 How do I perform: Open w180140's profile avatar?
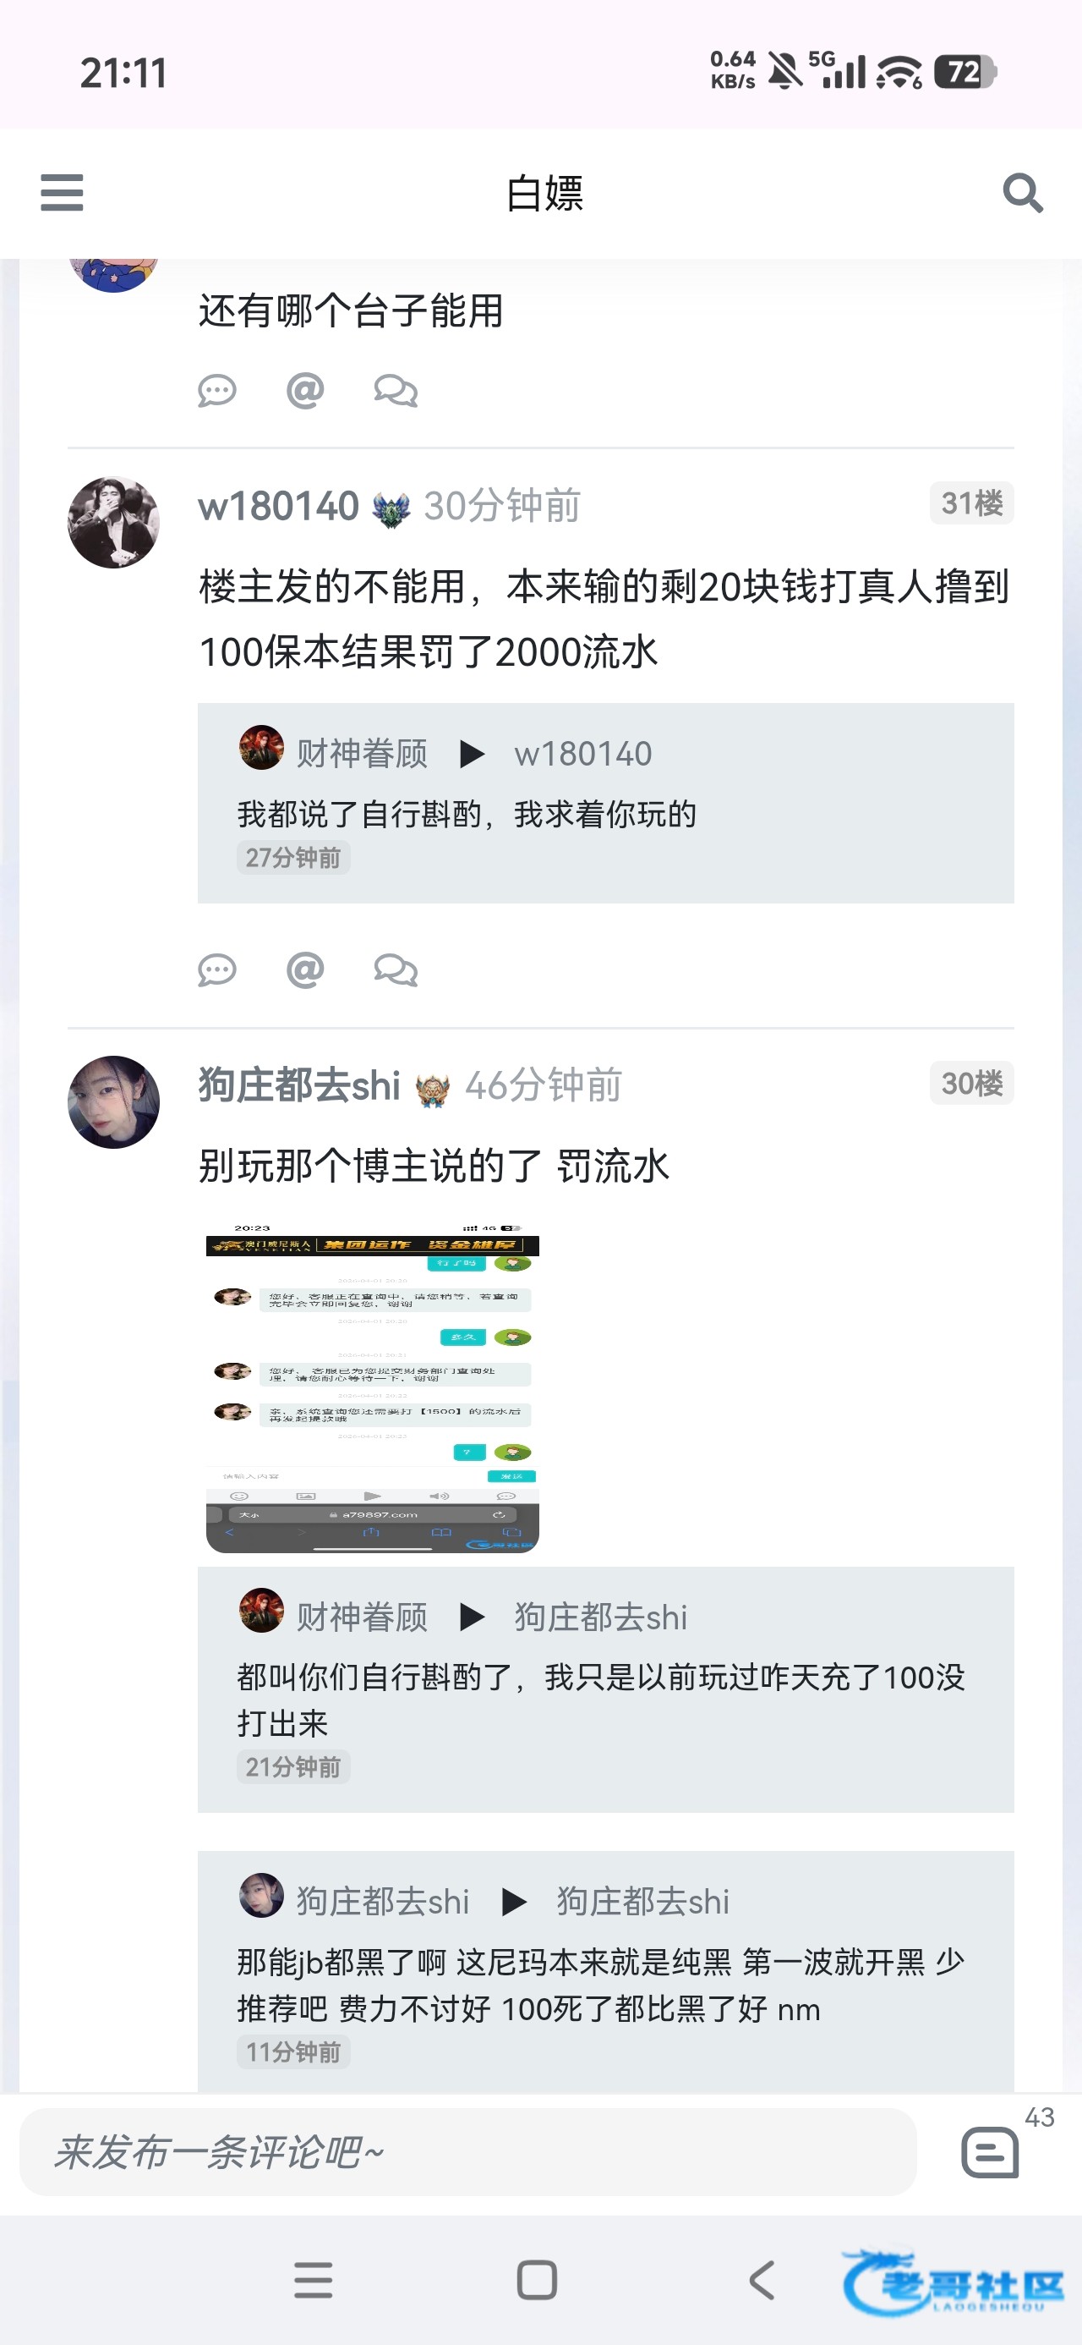click(x=114, y=523)
